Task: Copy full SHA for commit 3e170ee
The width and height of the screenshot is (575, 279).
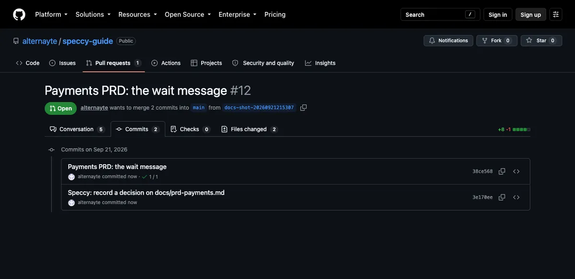Action: click(x=502, y=197)
